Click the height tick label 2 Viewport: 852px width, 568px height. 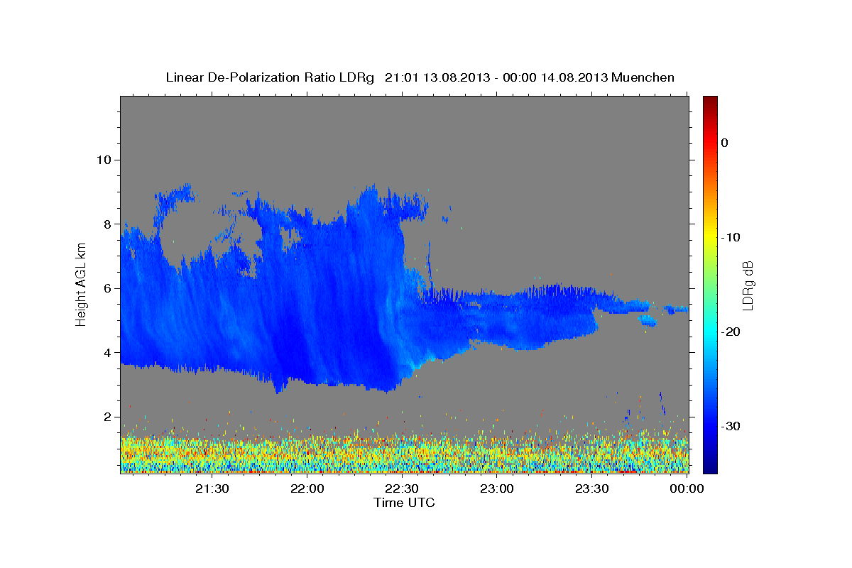click(107, 417)
